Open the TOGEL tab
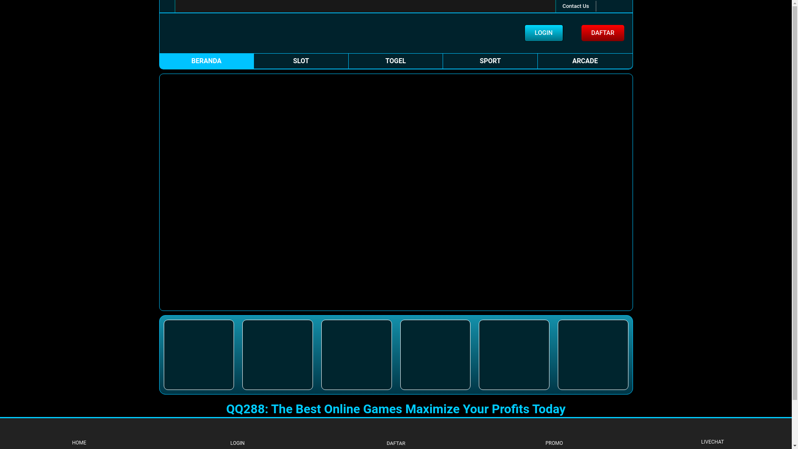 pos(395,61)
